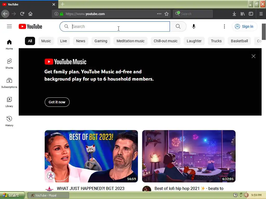
Task: Open the browser hamburger menu
Action: point(261,14)
